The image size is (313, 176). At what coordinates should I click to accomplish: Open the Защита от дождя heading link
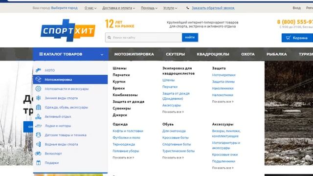128,102
